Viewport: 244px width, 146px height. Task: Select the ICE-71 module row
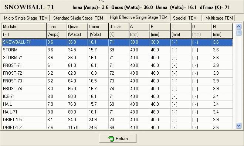click(117, 97)
